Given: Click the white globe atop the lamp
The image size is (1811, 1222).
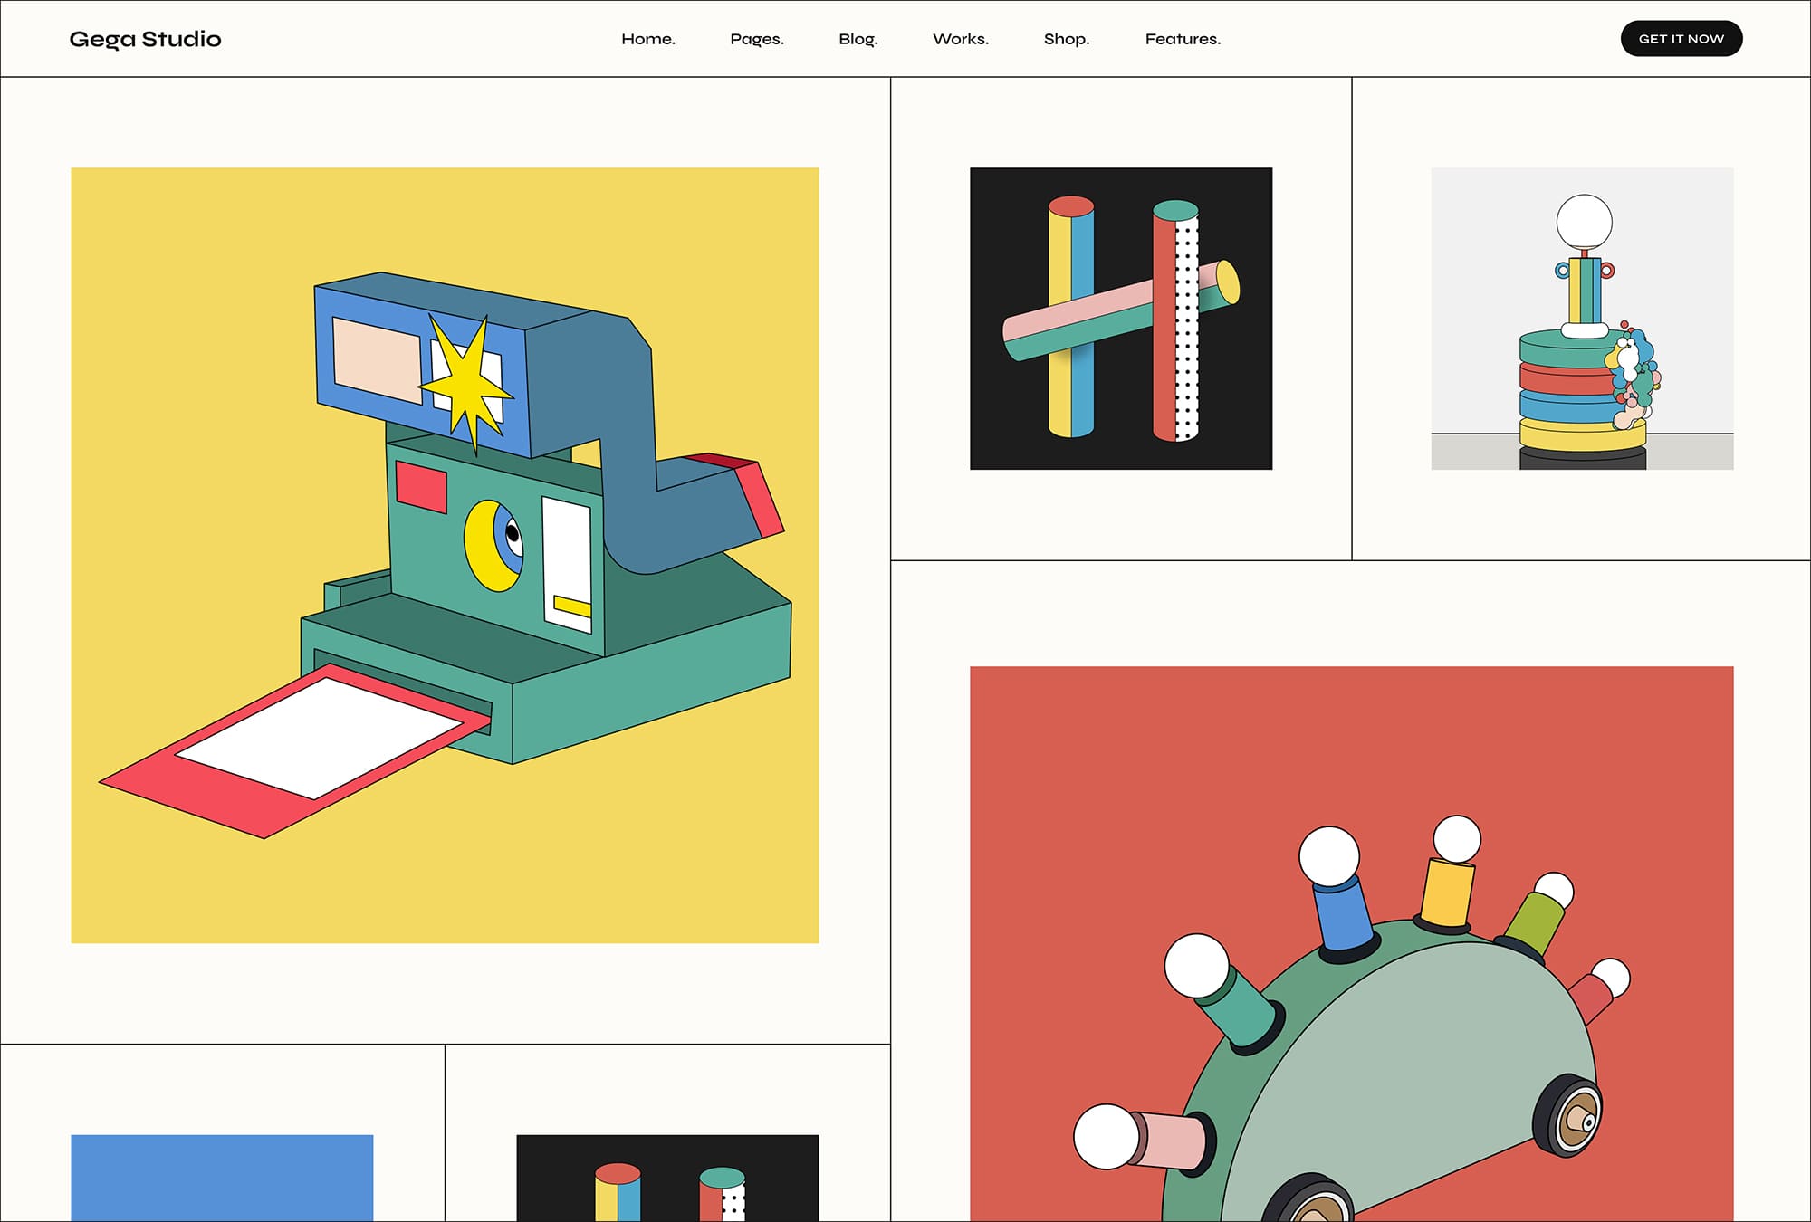Looking at the screenshot, I should click(x=1584, y=221).
